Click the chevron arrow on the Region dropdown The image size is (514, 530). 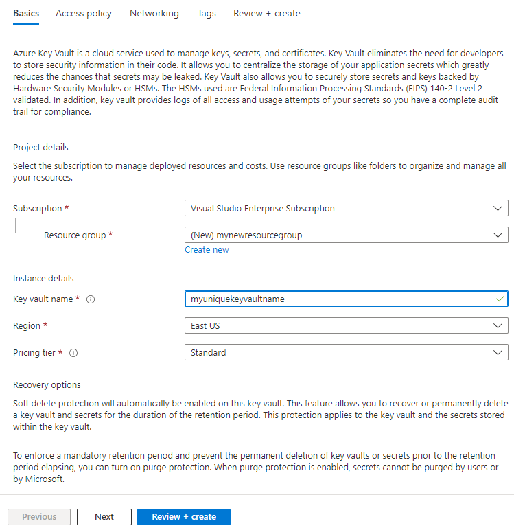tap(497, 325)
